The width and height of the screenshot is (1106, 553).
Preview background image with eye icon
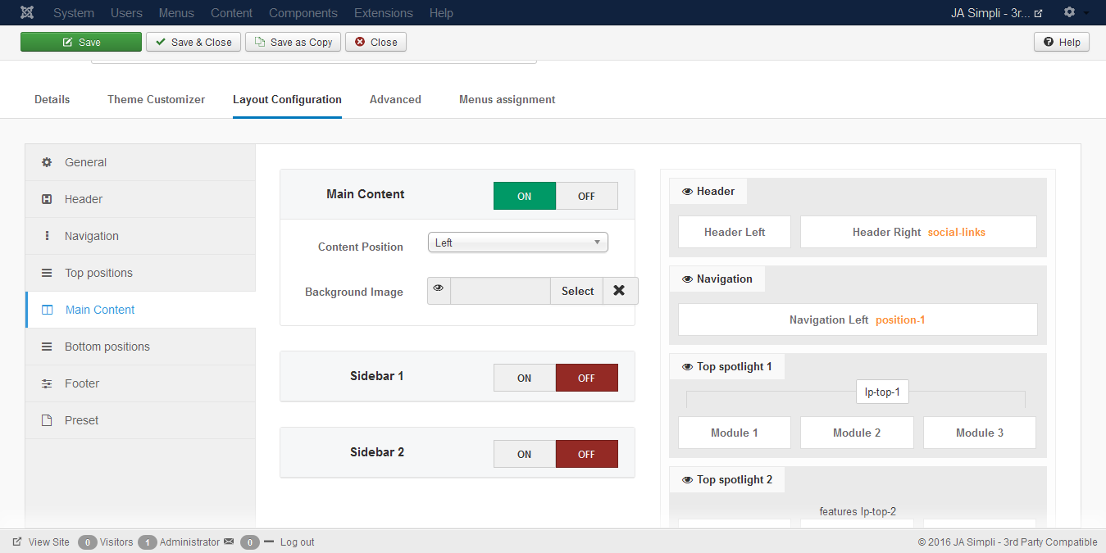439,290
